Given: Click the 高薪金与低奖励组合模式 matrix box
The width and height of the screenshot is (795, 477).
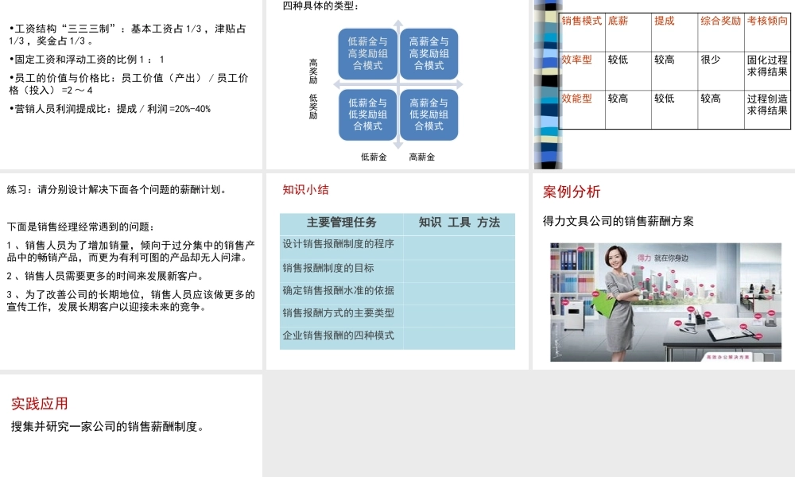Looking at the screenshot, I should tap(429, 115).
